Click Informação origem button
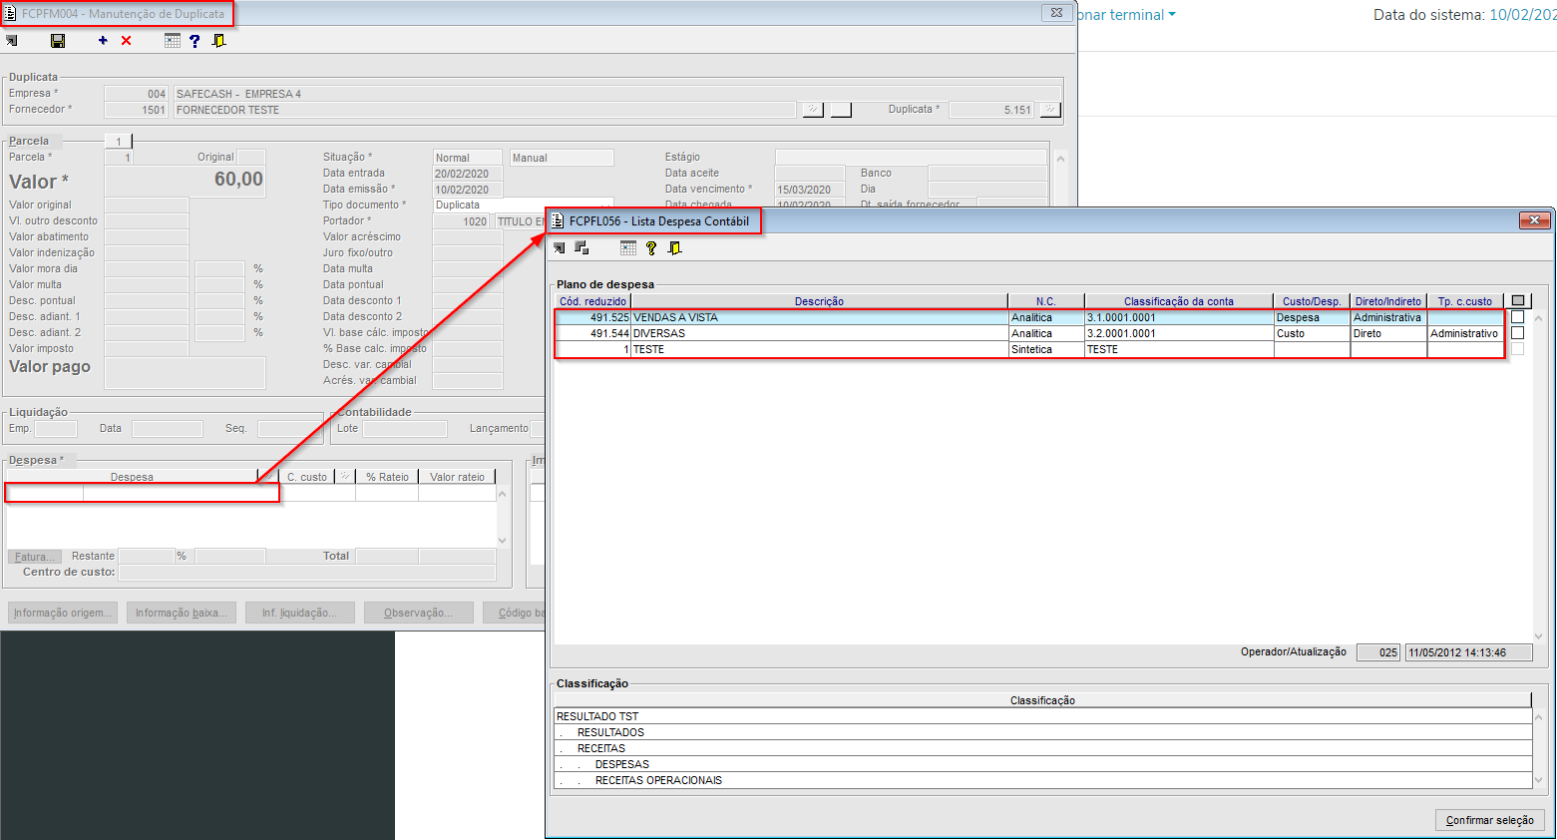Screen dimensions: 1557x840 63,613
